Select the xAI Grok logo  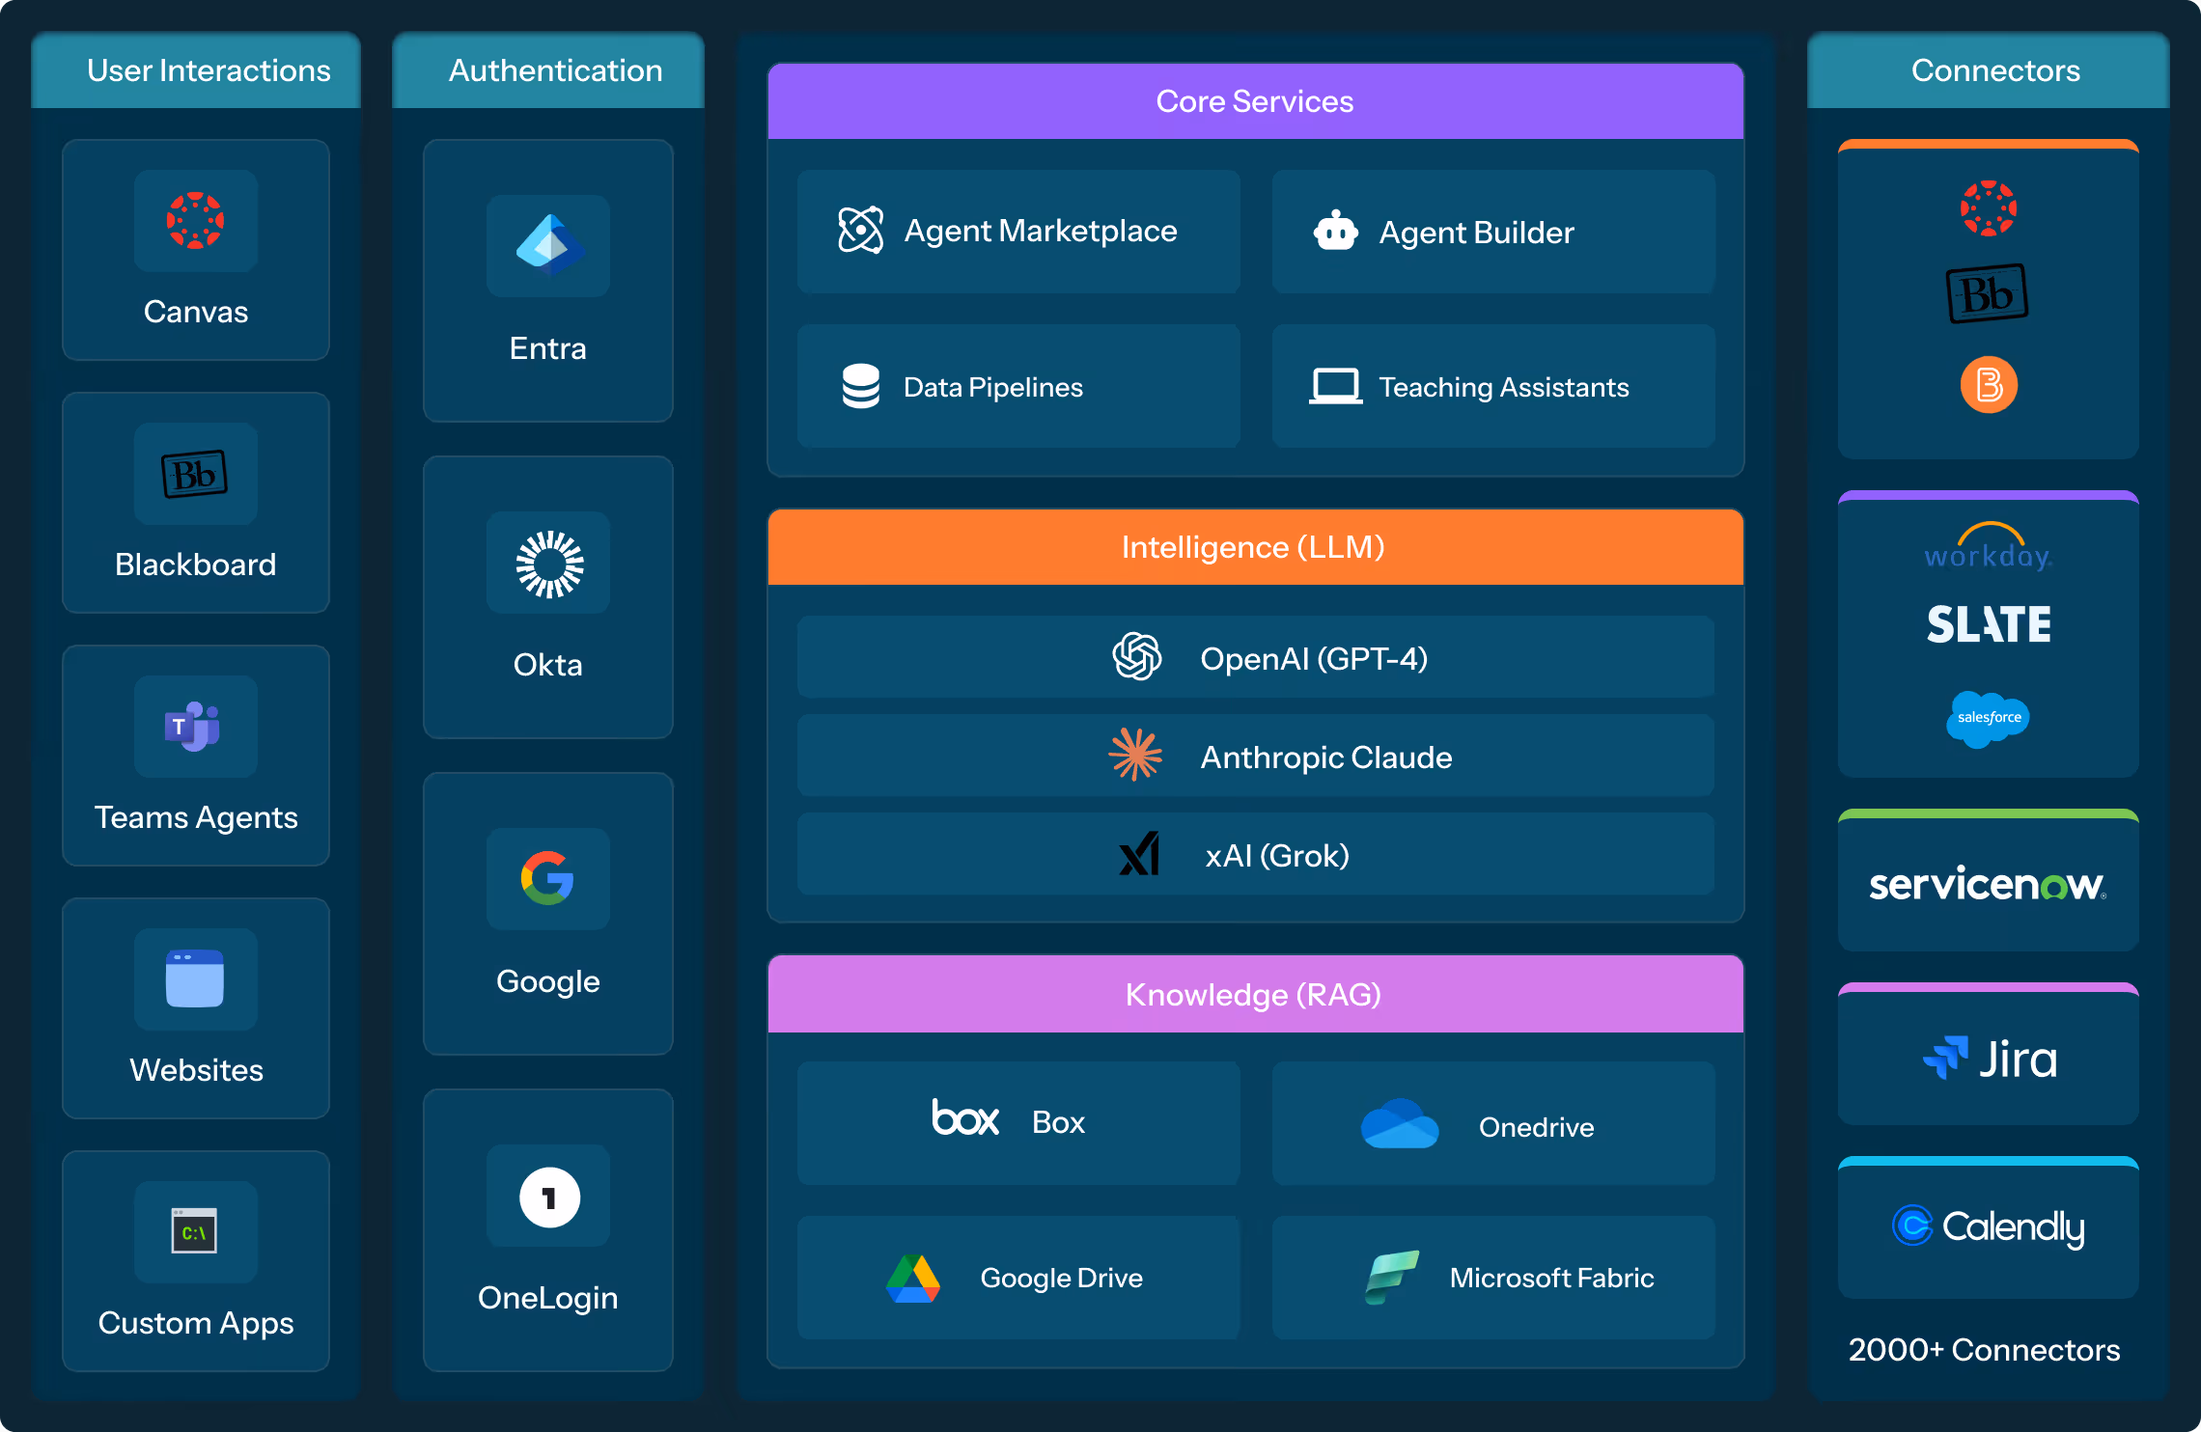pyautogui.click(x=1139, y=855)
